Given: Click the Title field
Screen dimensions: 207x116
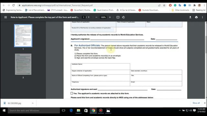Looking at the screenshot, I should (x=156, y=78).
